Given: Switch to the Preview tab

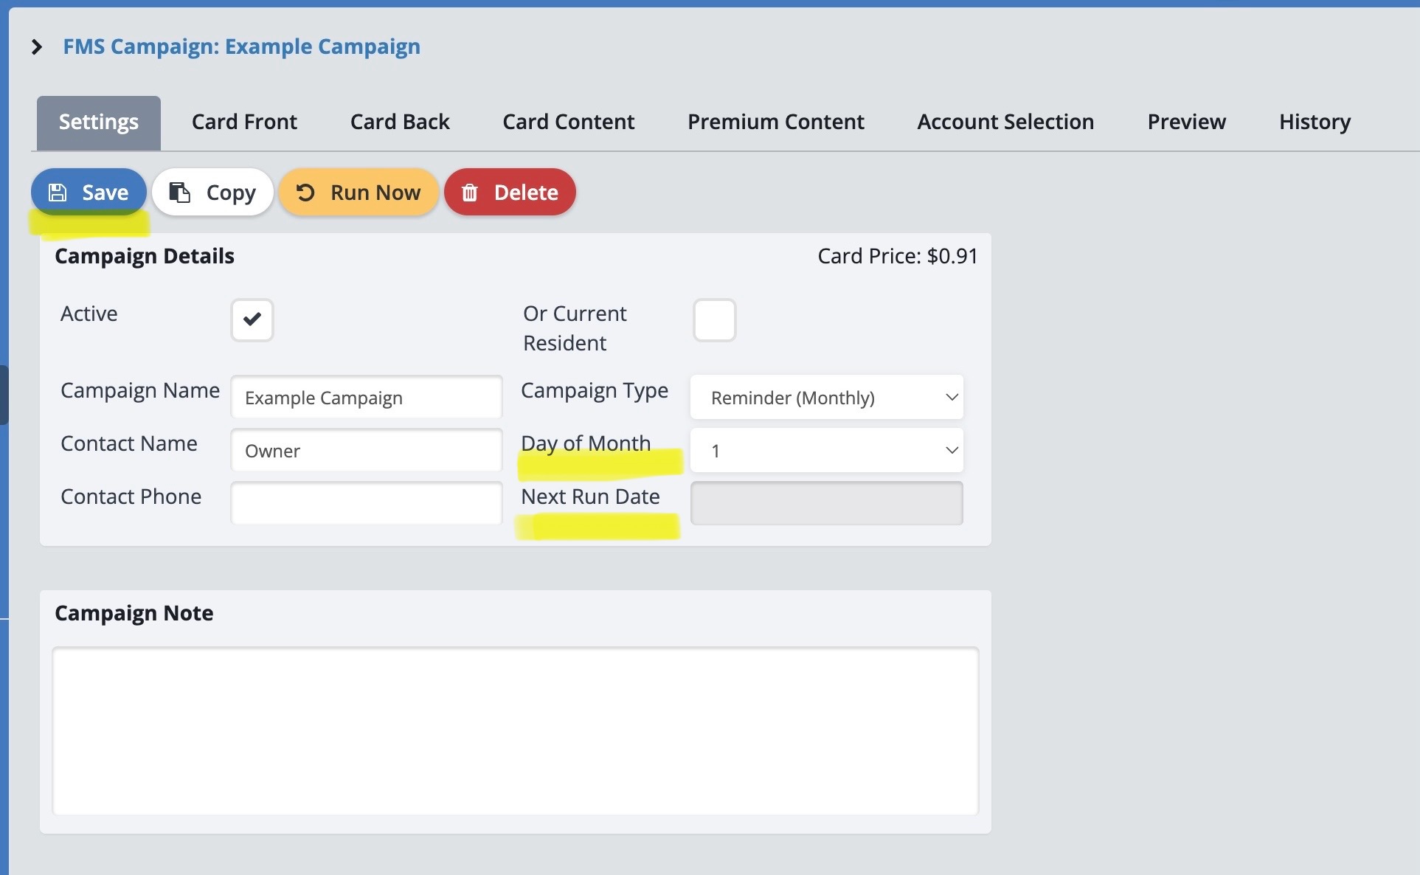Looking at the screenshot, I should pos(1186,122).
